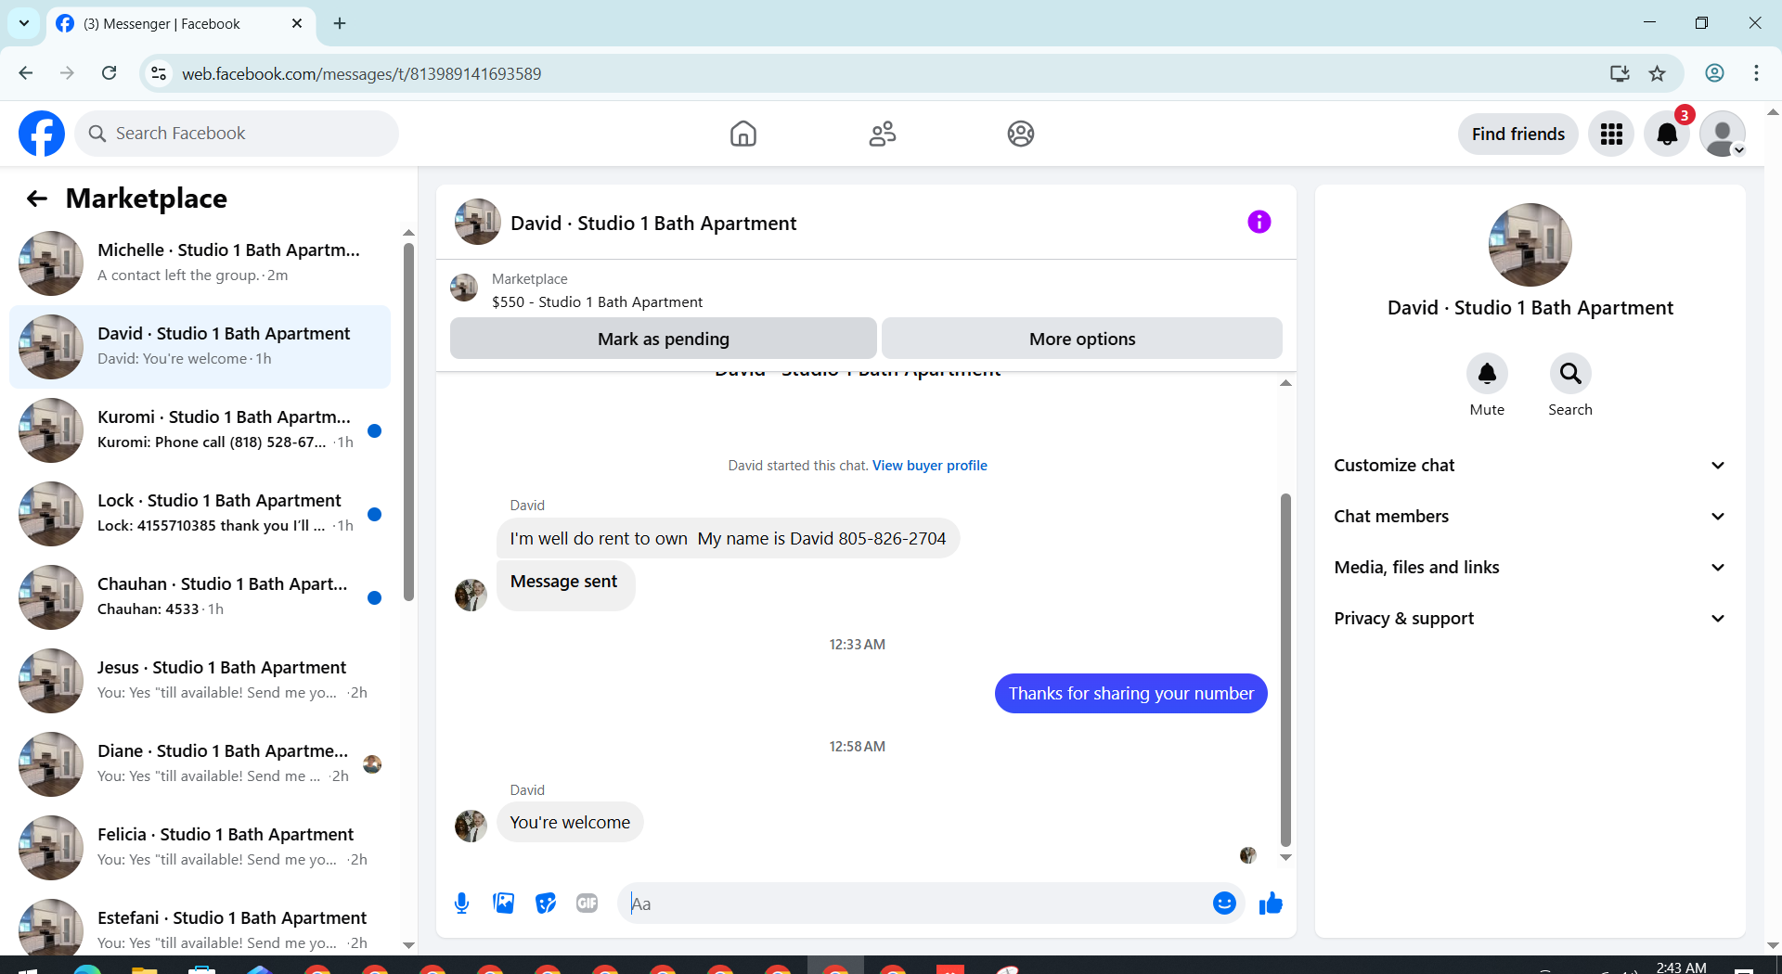Search in conversation using magnifier icon

[1570, 374]
